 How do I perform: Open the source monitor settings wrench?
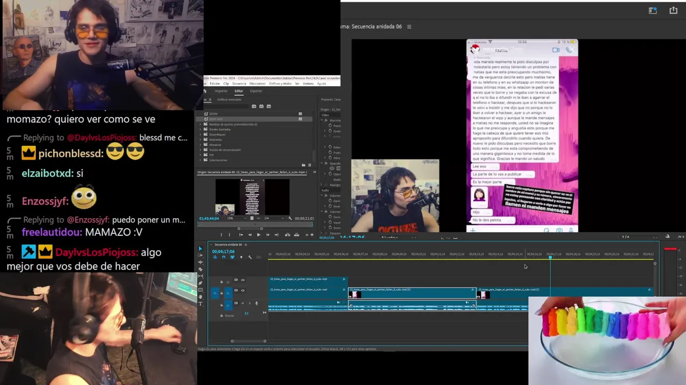[x=290, y=218]
